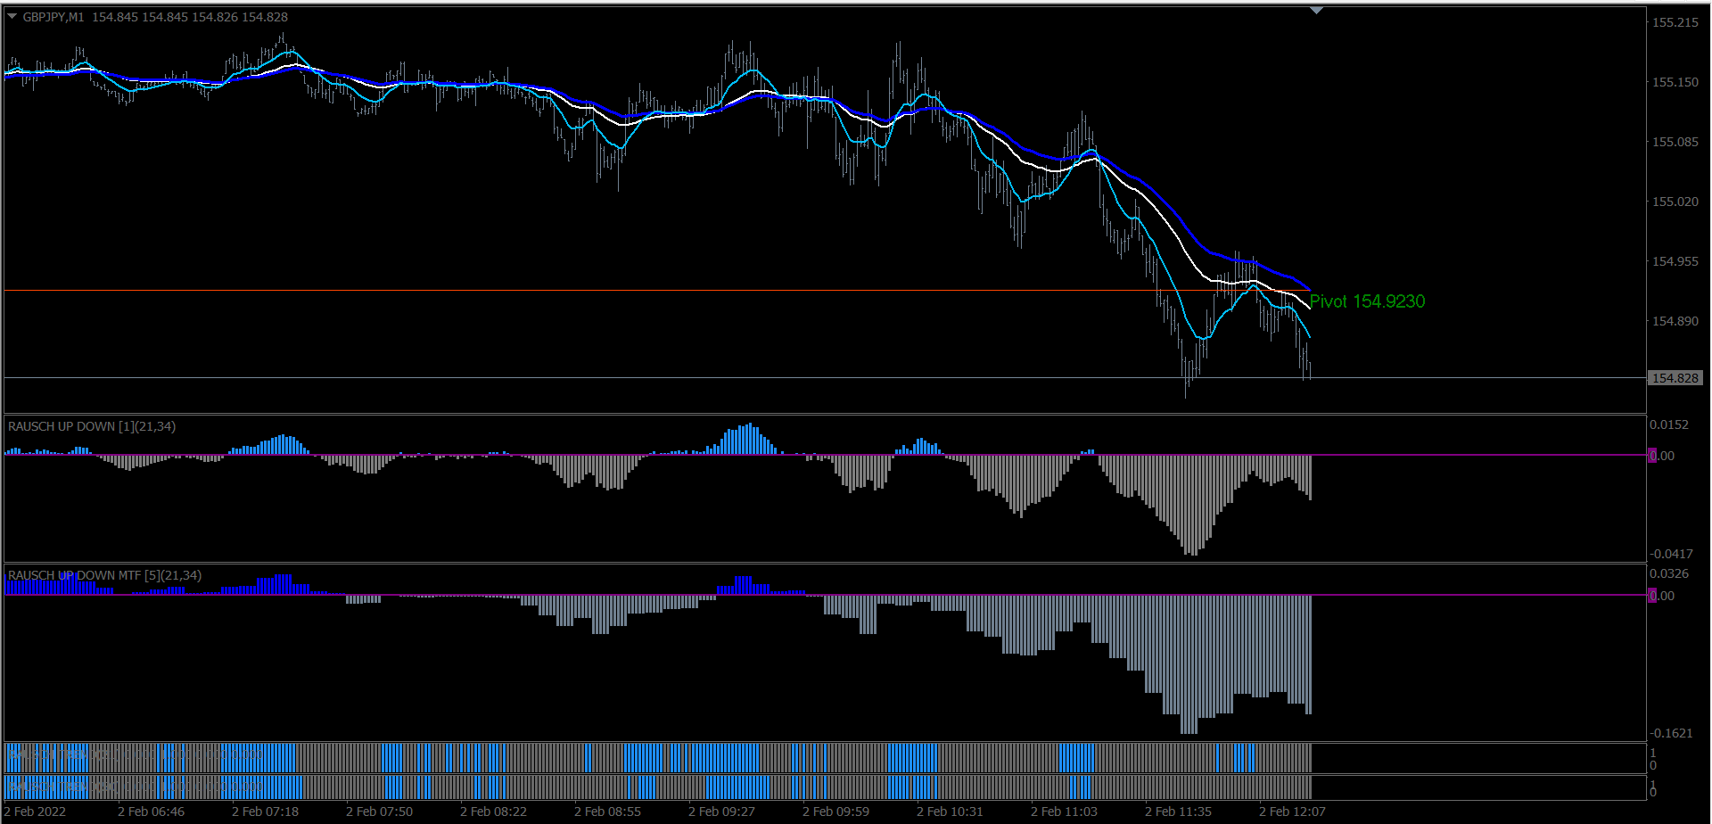Click the OHLC values beside the GBPJPY,M1 label
Viewport: 1712px width, 824px height.
(190, 17)
